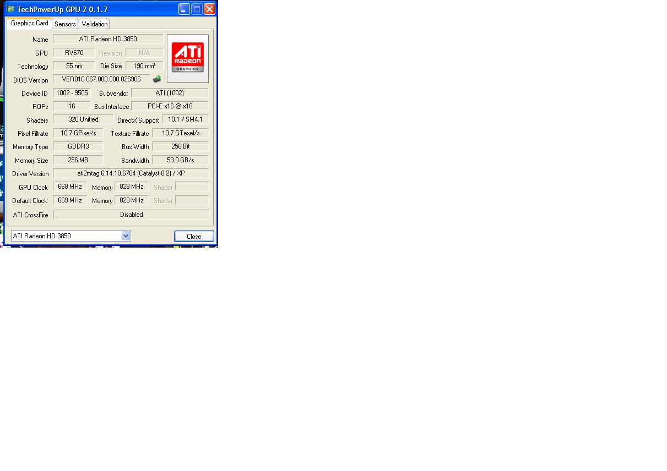Click the Revision field showing N/A

(144, 53)
